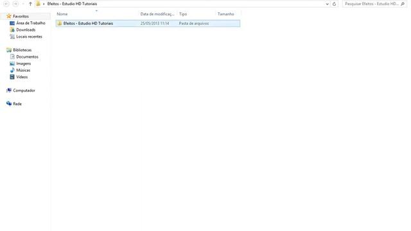The height and width of the screenshot is (231, 411).
Task: Click the Favoritos star icon
Action: point(9,16)
